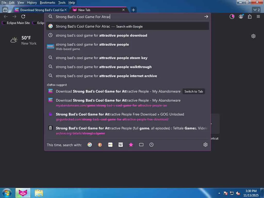Open the Action Center flag icon
This screenshot has width=264, height=198.
(225, 193)
